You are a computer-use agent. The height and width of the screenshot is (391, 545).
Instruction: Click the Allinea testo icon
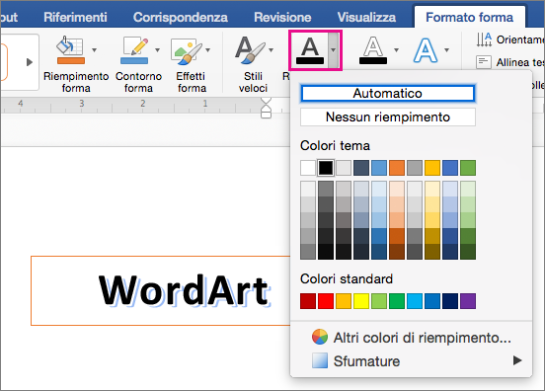pos(484,62)
